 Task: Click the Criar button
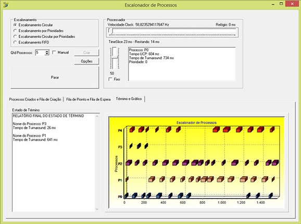point(86,52)
